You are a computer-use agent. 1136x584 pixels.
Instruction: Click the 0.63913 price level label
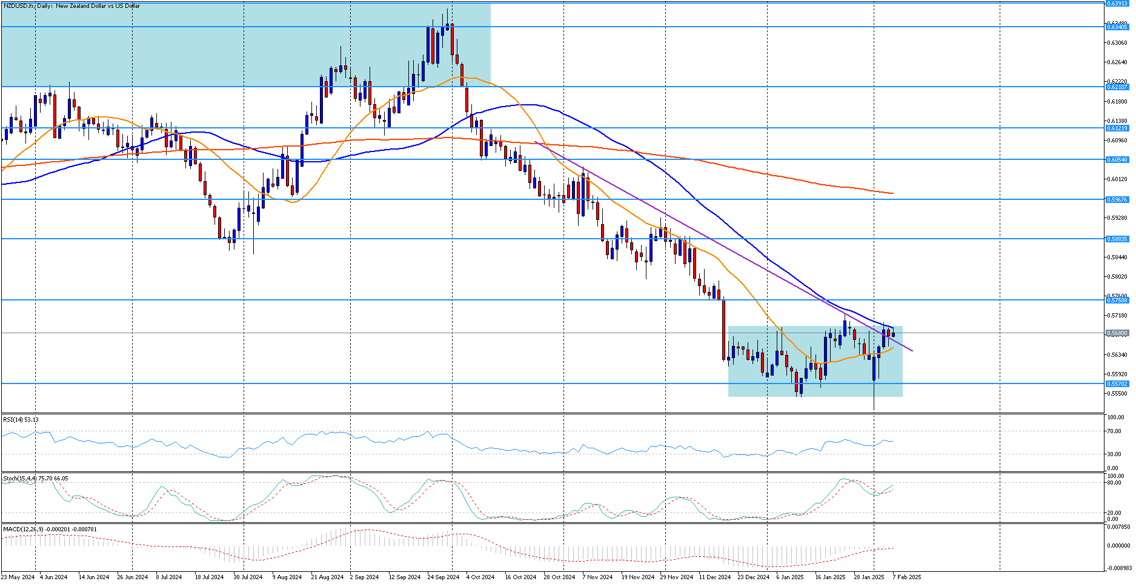tap(1117, 4)
